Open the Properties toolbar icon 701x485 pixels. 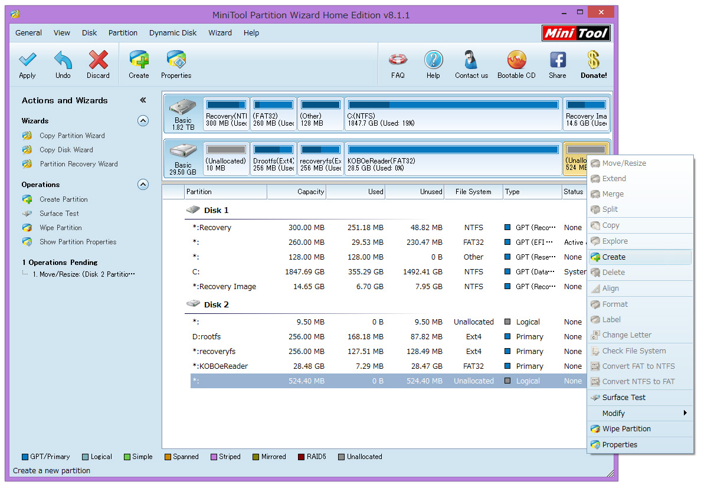[176, 60]
